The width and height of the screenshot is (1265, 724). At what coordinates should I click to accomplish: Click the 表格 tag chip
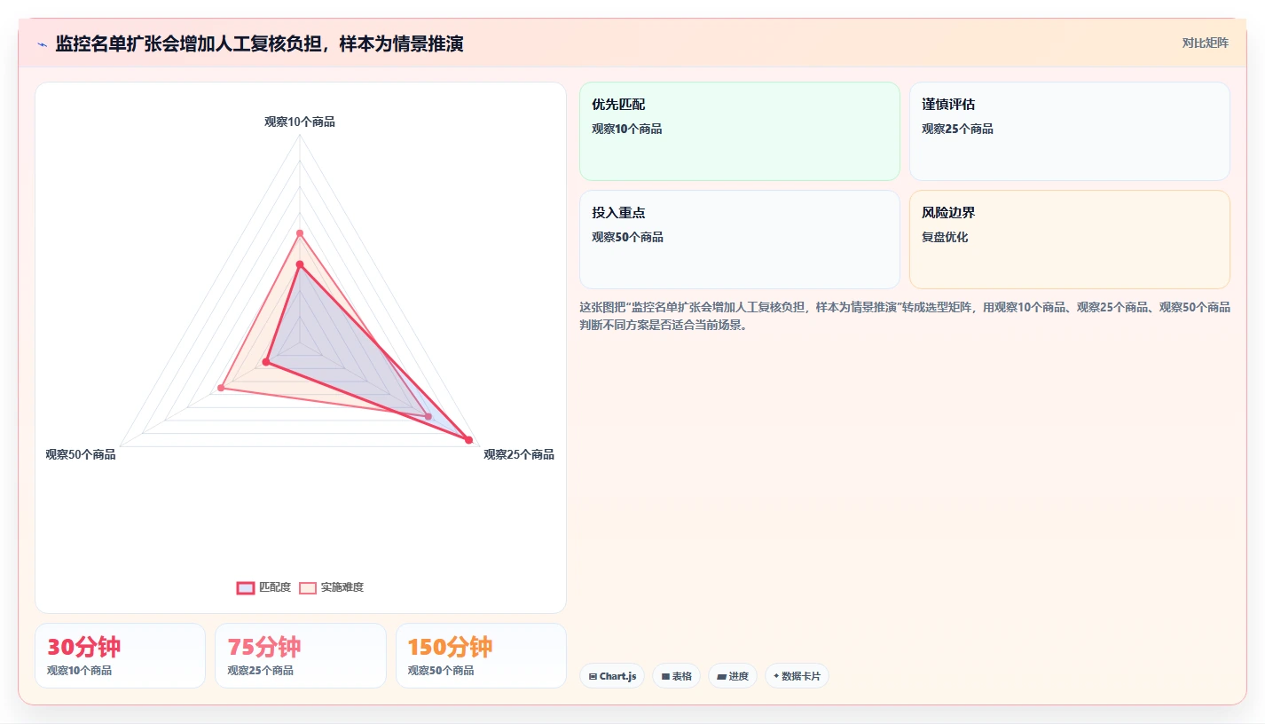pyautogui.click(x=676, y=676)
